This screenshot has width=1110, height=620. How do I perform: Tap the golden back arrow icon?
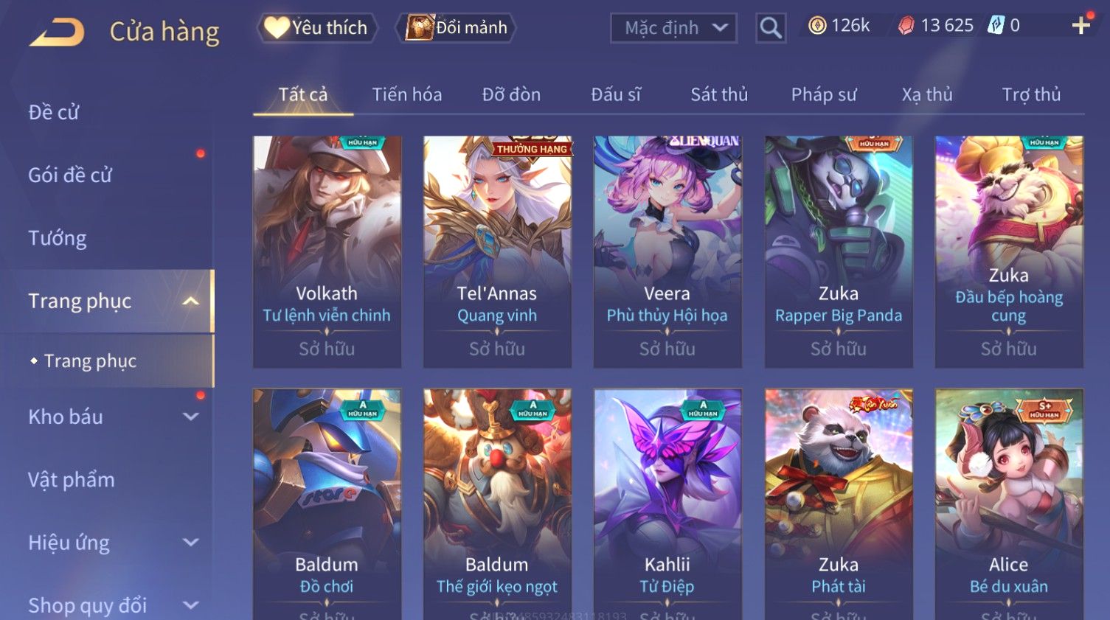click(x=57, y=32)
